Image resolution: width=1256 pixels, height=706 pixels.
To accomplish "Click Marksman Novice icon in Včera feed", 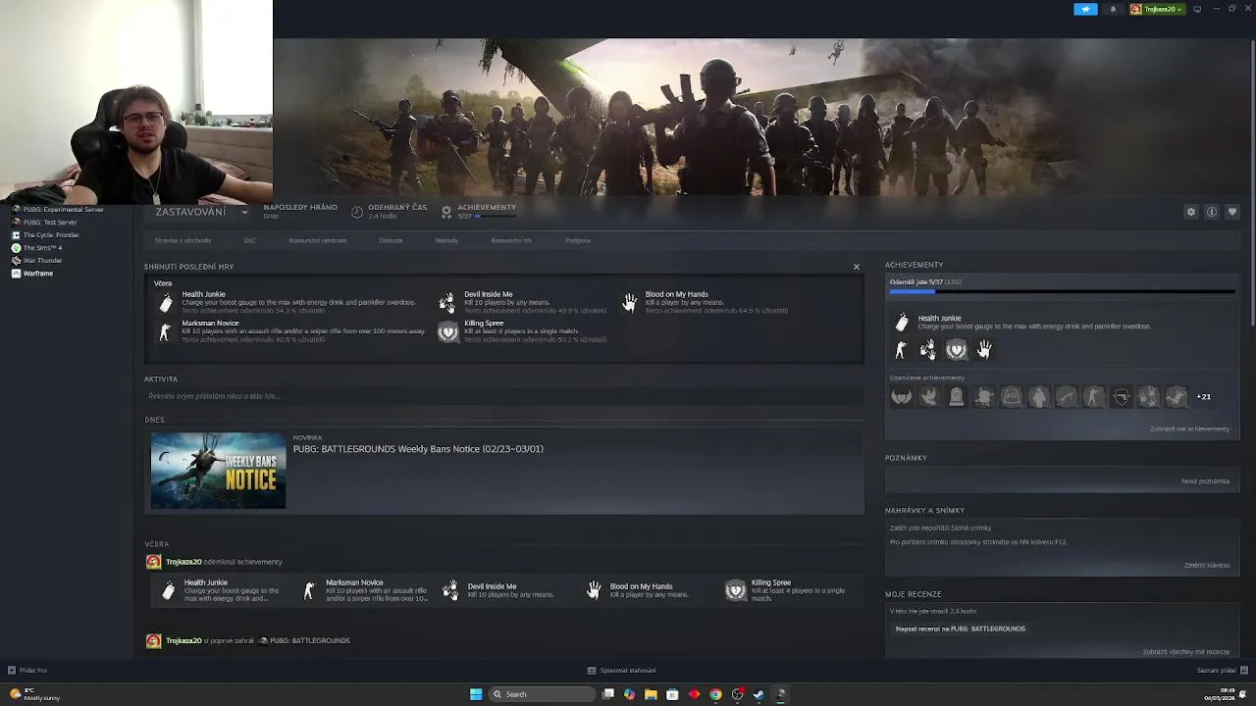I will (x=309, y=590).
